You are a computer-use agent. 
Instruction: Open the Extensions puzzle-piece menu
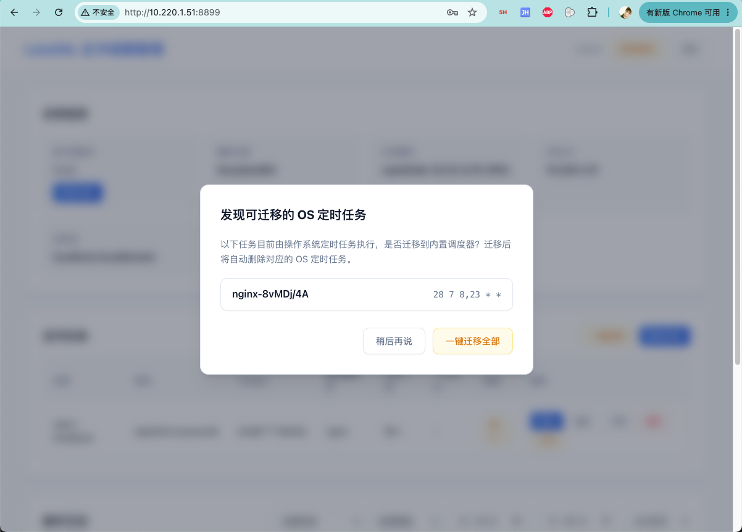tap(592, 12)
